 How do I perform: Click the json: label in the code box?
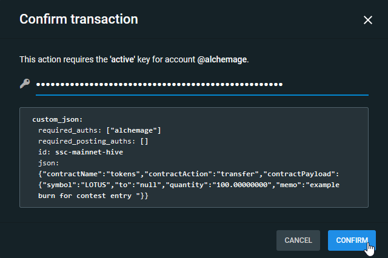point(48,163)
